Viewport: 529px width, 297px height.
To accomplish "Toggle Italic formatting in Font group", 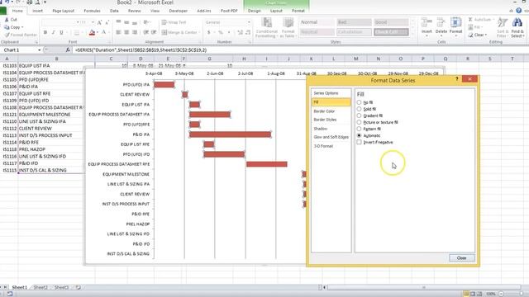I will coord(53,32).
